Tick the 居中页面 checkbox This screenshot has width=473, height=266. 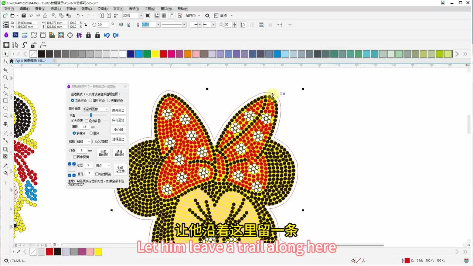[x=75, y=157]
